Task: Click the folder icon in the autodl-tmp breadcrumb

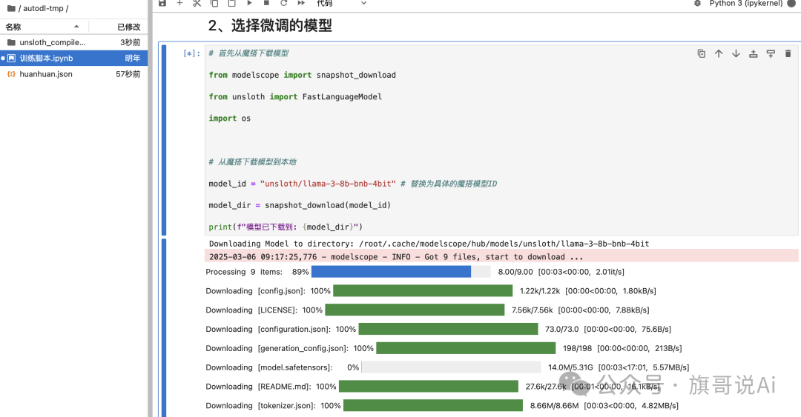Action: (x=11, y=8)
